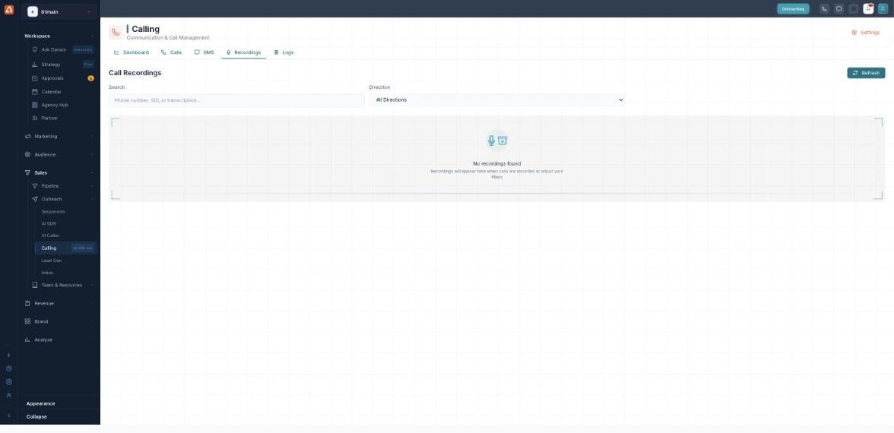Click the Team & Resources book icon

35,285
